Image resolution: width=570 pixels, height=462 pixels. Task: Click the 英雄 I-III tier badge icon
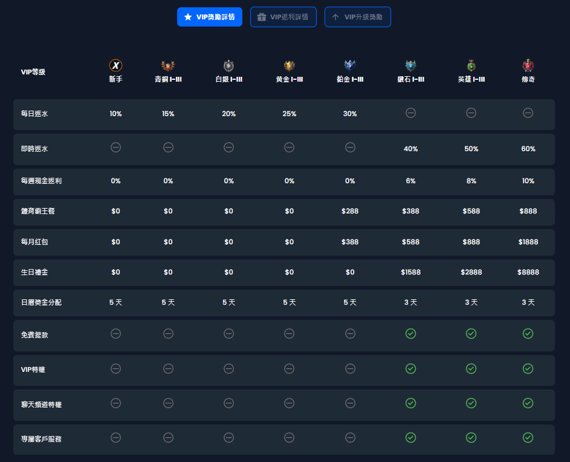471,65
